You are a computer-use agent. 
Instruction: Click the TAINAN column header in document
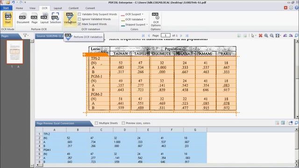point(121,54)
